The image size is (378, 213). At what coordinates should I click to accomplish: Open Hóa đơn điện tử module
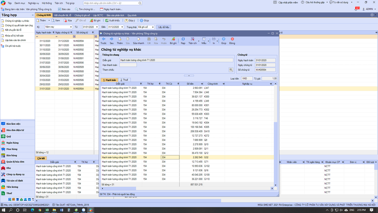tap(17, 130)
